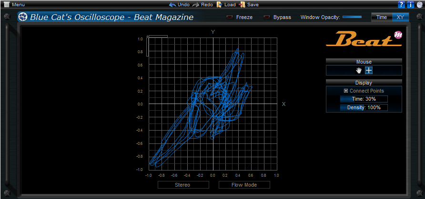The image size is (425, 199).
Task: Click the Y axis label
Action: click(213, 32)
